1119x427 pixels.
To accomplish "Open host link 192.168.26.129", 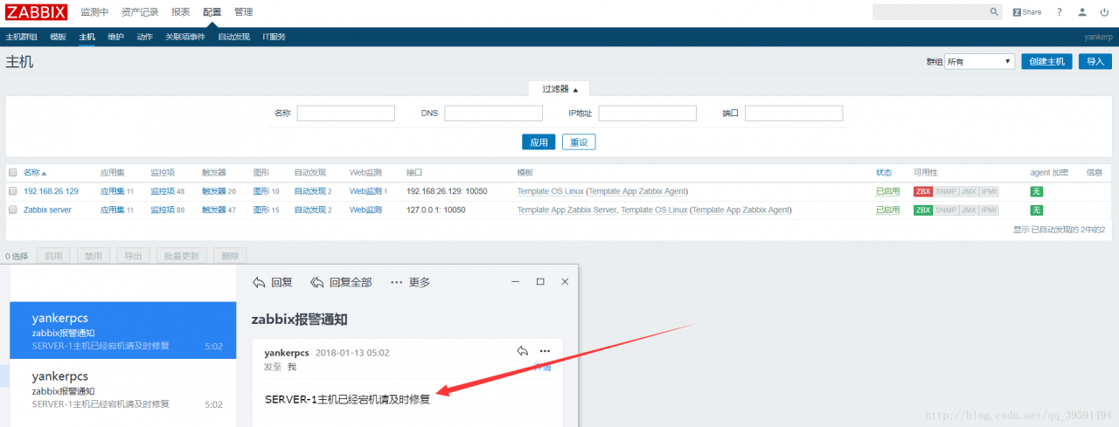I will 51,191.
